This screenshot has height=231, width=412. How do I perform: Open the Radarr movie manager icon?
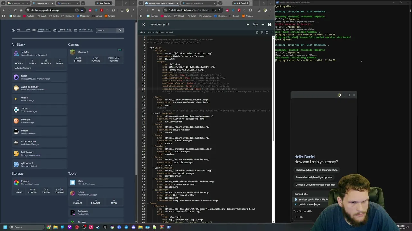(16, 99)
